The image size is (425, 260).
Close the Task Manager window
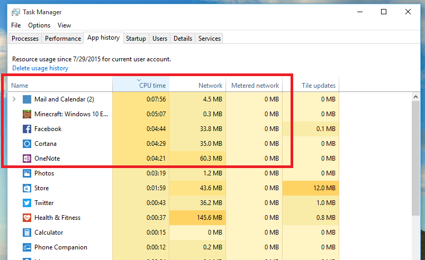pos(408,12)
